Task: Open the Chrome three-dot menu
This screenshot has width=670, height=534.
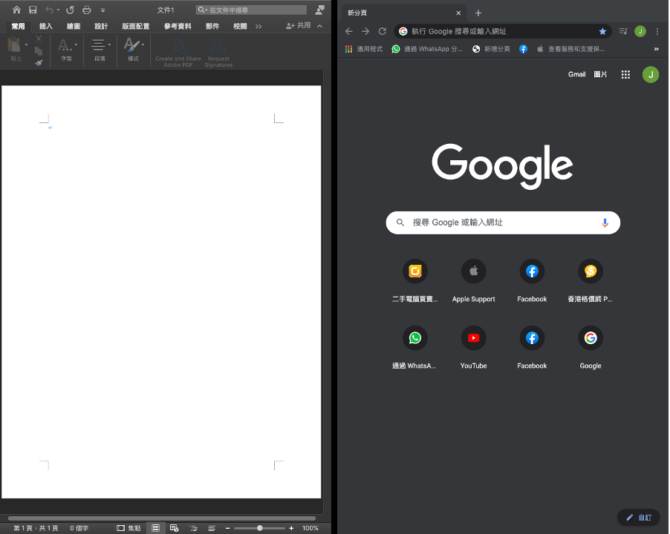Action: click(657, 31)
